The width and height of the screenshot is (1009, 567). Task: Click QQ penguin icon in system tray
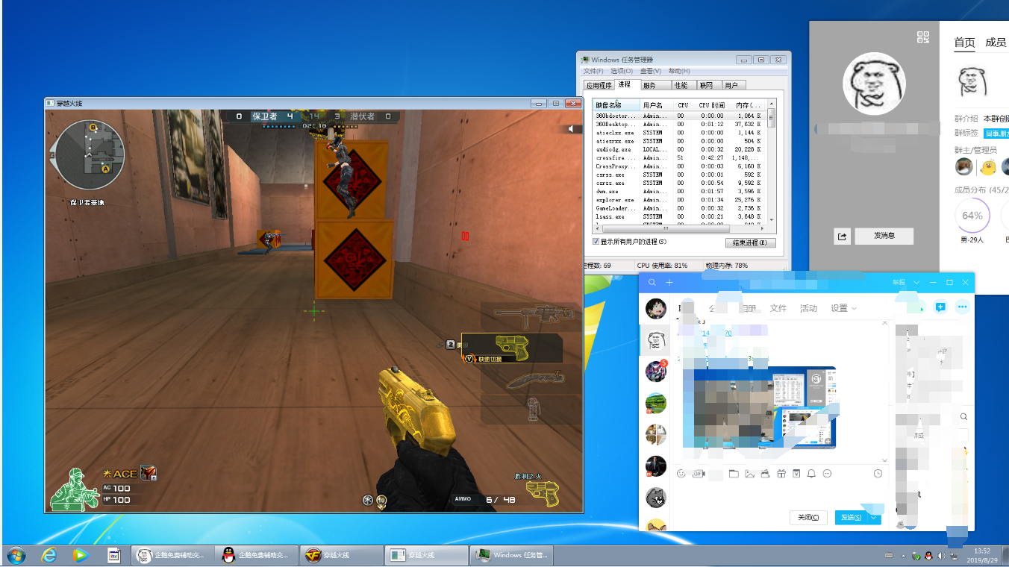point(928,556)
